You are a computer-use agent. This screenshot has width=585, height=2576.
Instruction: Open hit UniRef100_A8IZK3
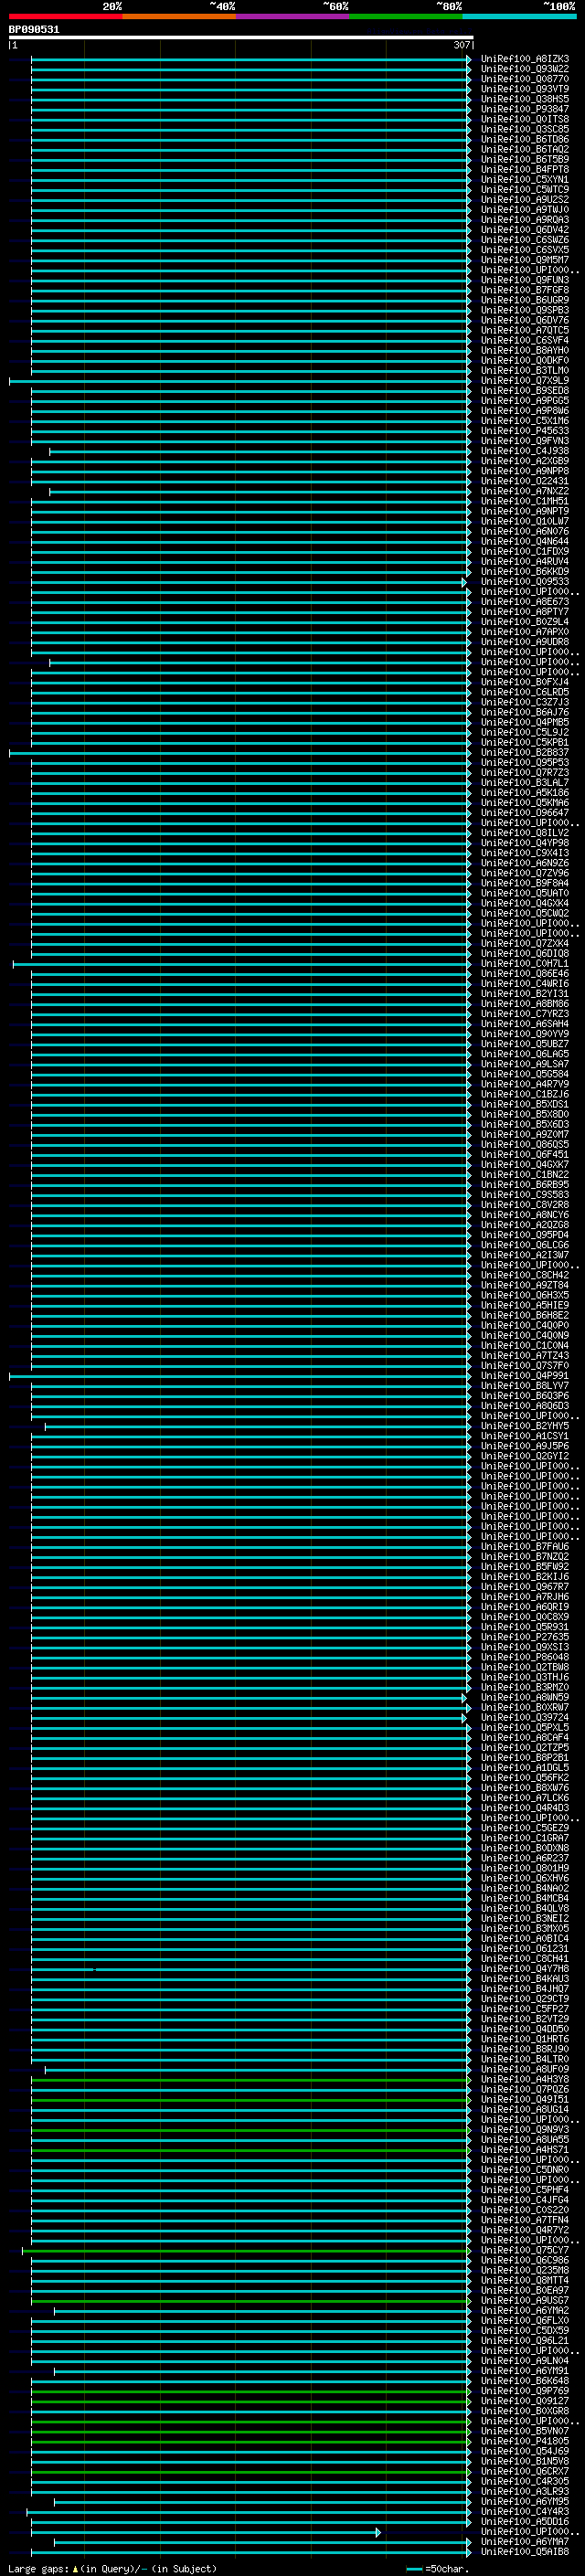[524, 59]
